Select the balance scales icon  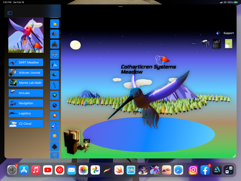point(55,55)
